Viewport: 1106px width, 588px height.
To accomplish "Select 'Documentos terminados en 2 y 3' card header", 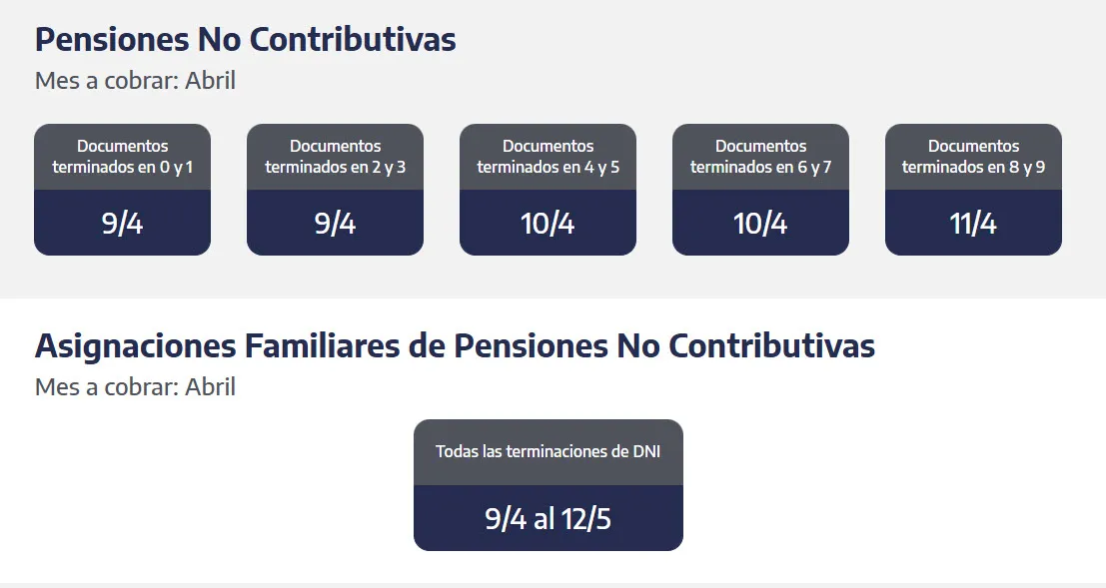I will pyautogui.click(x=335, y=157).
